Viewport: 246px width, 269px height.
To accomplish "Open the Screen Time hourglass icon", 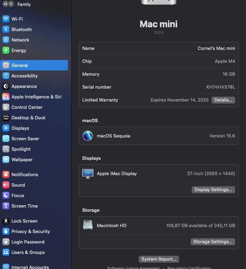I will 6,206.
